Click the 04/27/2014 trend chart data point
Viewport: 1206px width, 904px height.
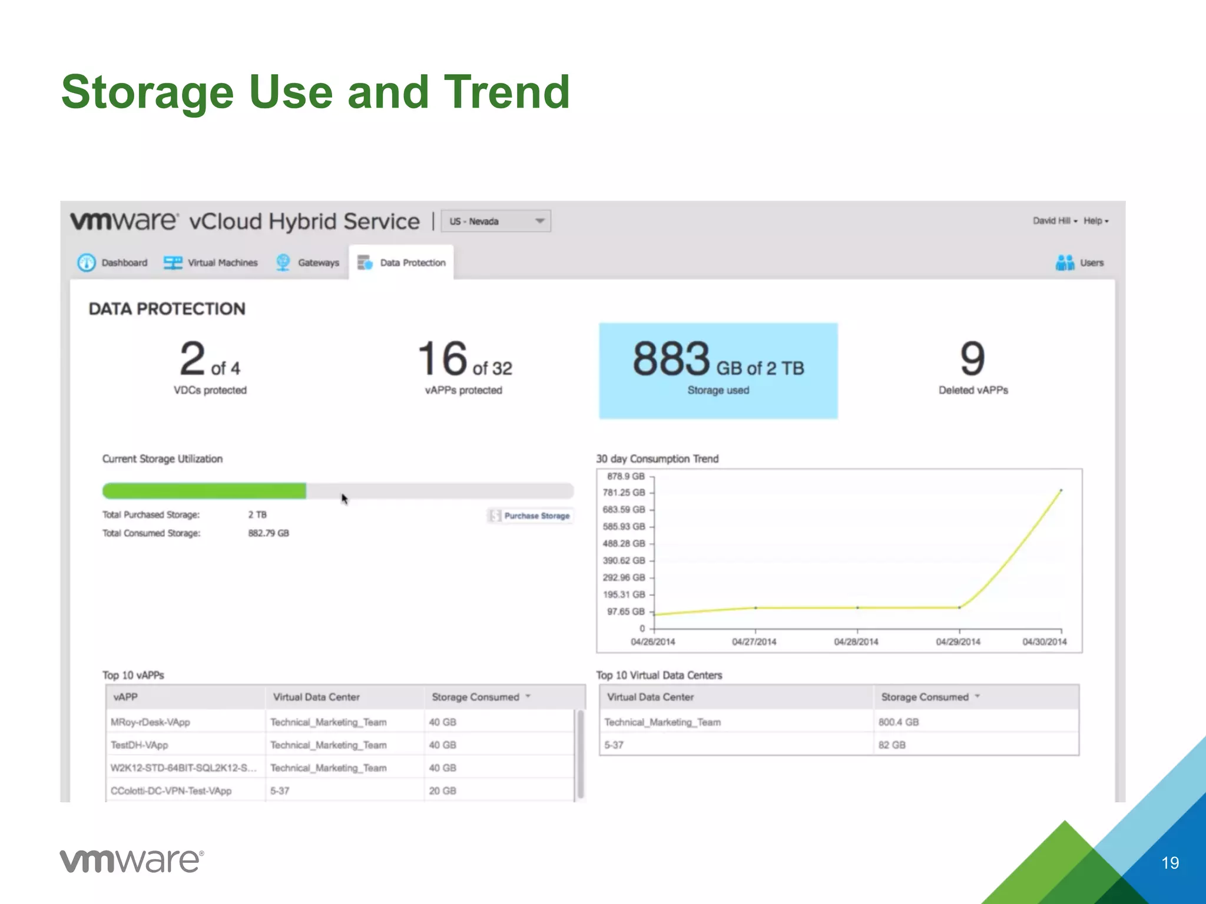pyautogui.click(x=756, y=607)
